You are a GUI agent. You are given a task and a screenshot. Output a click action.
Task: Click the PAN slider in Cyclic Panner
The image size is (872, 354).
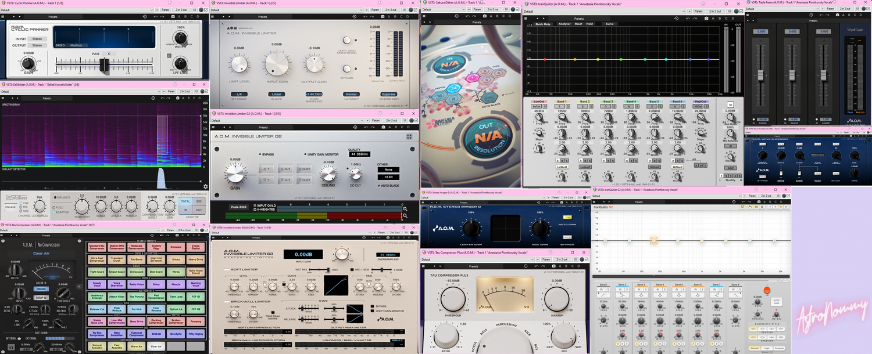point(105,63)
